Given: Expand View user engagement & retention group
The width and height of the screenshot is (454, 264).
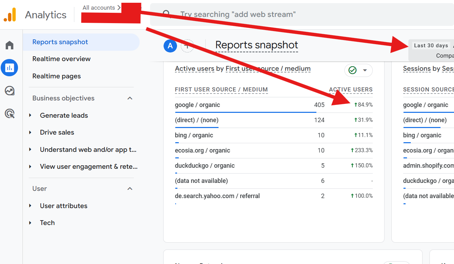Looking at the screenshot, I should [30, 167].
